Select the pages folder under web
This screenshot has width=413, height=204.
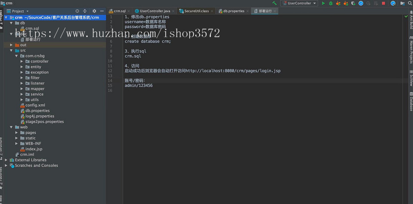(31, 133)
